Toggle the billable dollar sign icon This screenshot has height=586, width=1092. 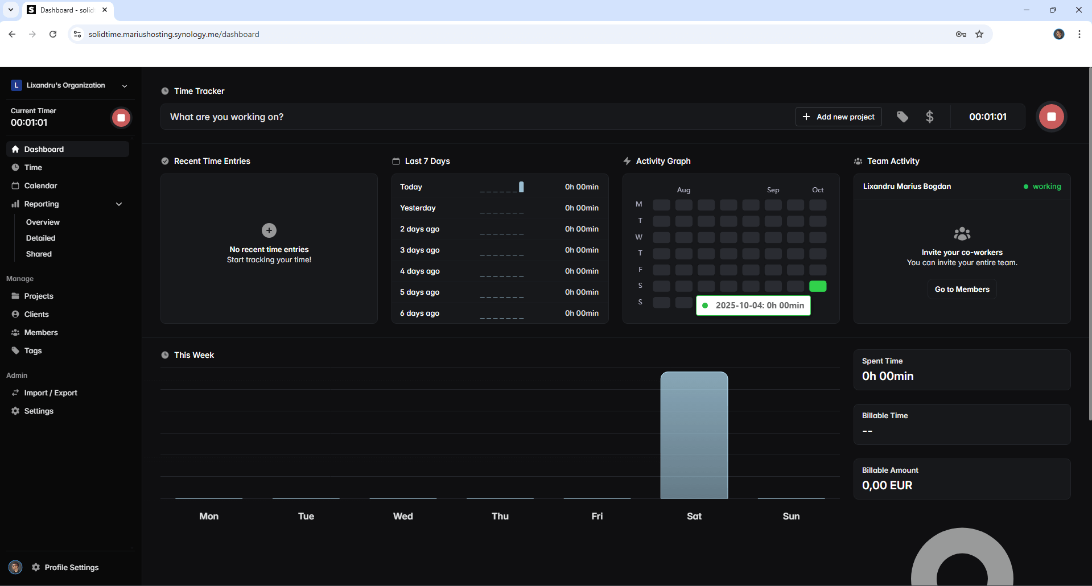[x=929, y=117]
